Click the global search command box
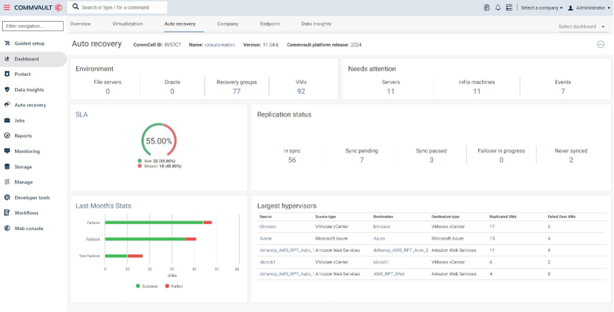The width and height of the screenshot is (614, 312). click(117, 7)
